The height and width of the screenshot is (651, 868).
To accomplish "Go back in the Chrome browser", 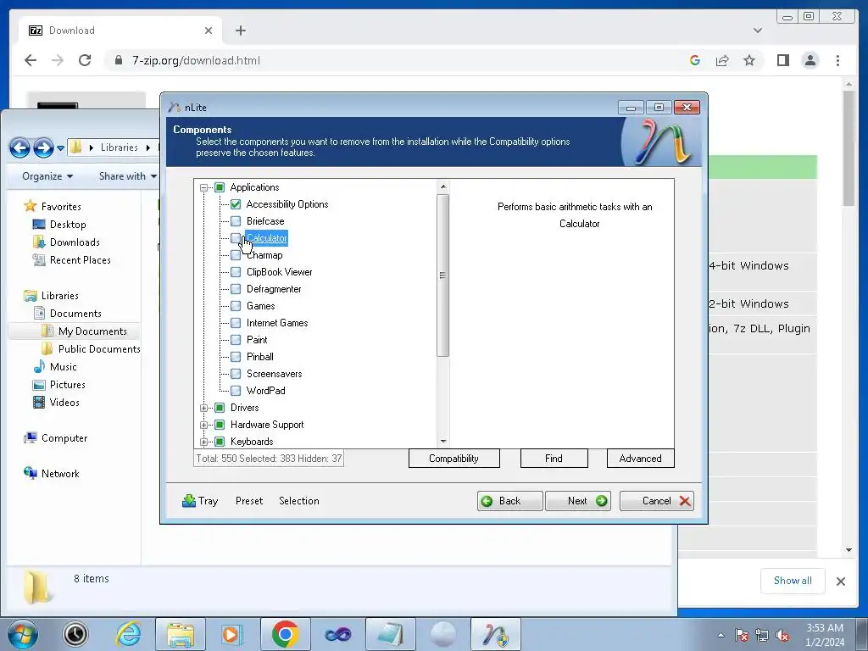I will (x=31, y=60).
